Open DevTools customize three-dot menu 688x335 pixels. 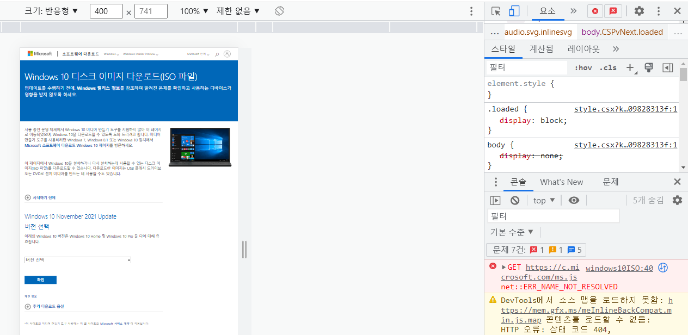659,11
